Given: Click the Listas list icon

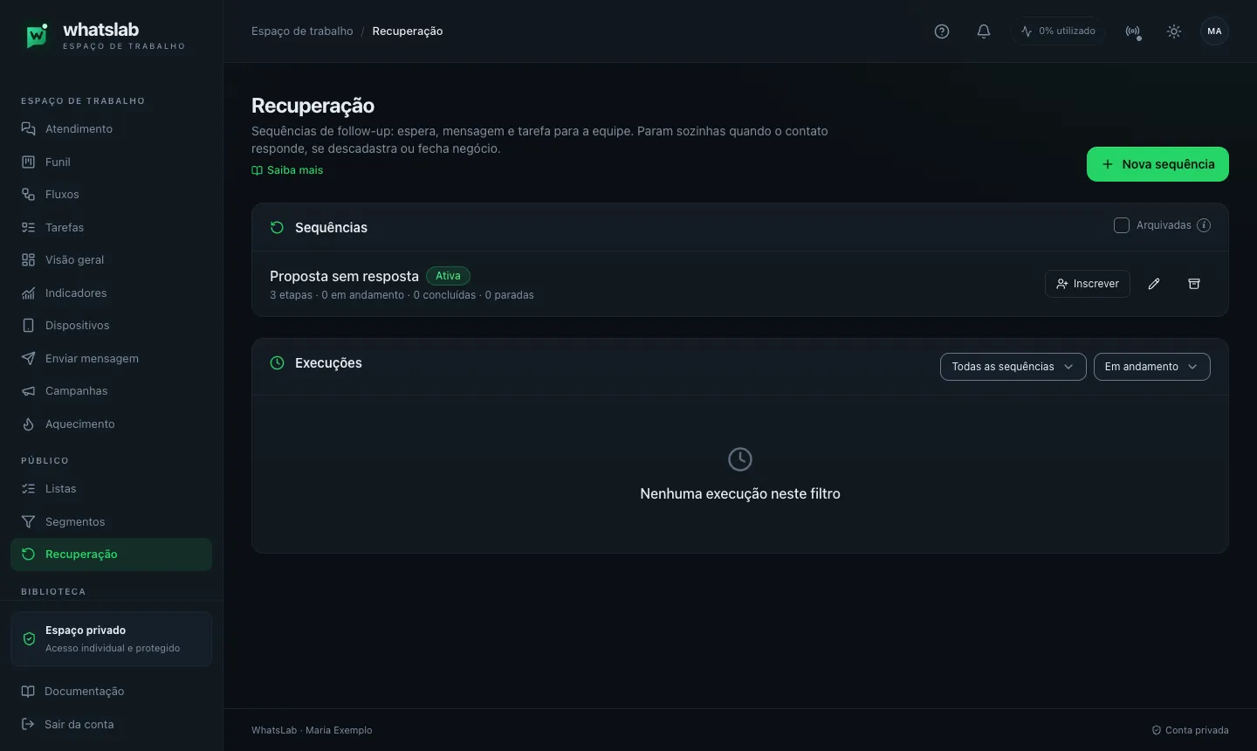Looking at the screenshot, I should tap(28, 489).
